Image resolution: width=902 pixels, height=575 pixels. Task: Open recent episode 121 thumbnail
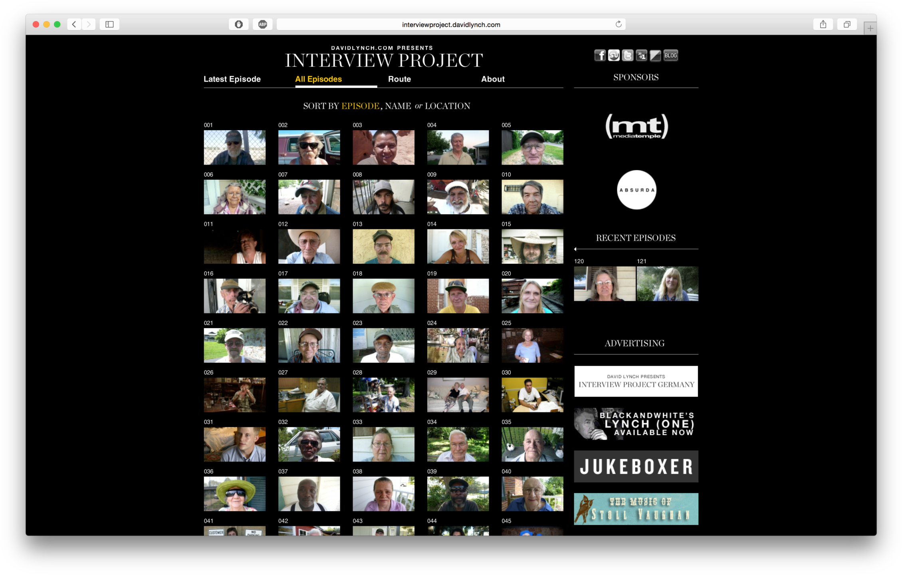(667, 284)
